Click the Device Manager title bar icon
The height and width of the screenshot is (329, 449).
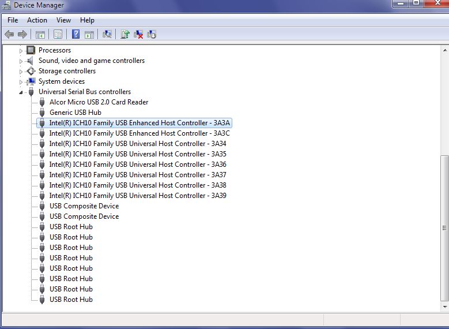6,5
